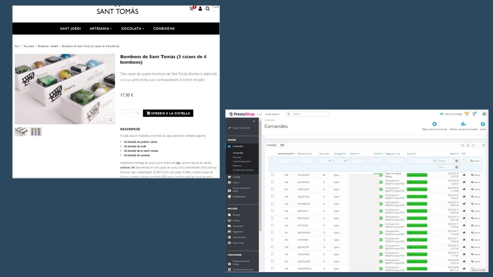Open the 'Des de' date calendar icon
This screenshot has height=277, width=493.
click(x=457, y=161)
